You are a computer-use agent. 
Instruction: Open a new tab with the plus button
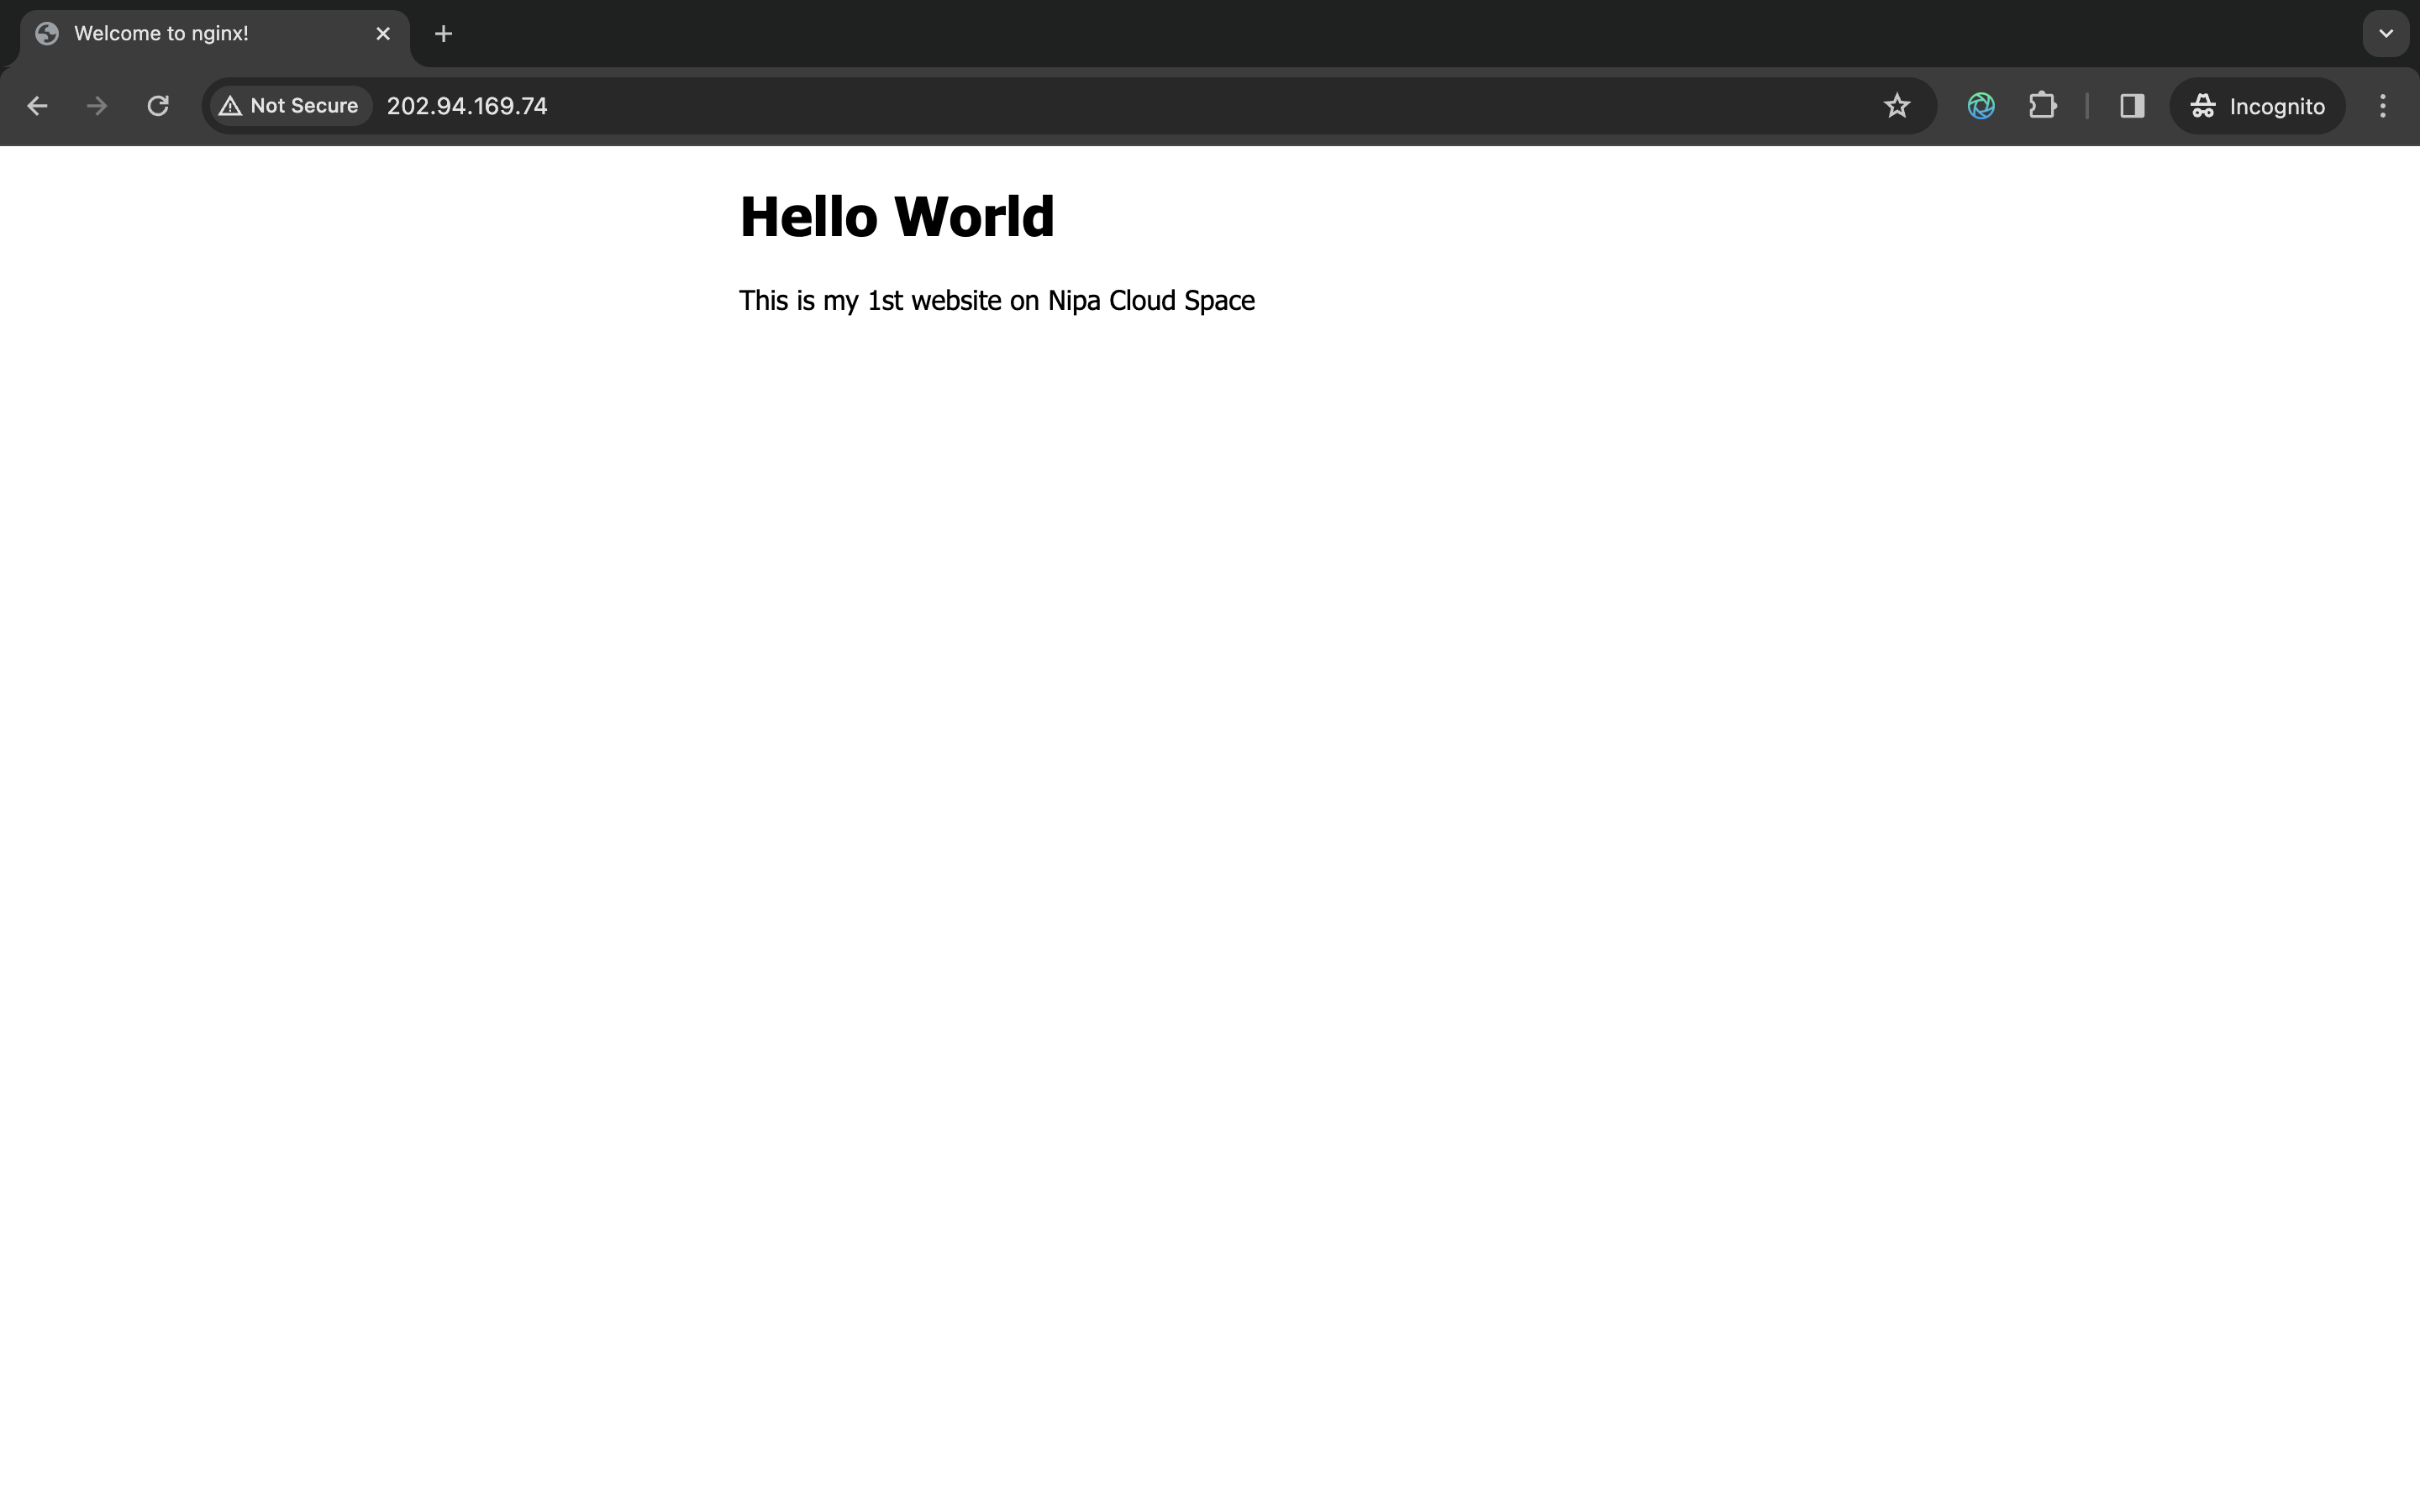[x=444, y=34]
